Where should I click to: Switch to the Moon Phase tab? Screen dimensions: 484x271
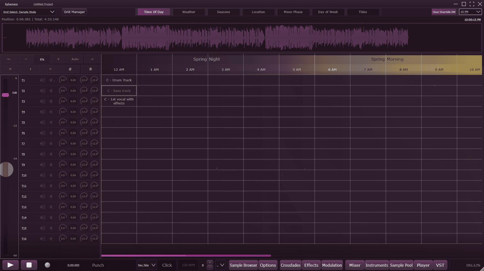(293, 12)
